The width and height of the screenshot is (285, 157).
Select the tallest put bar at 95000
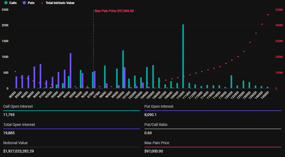pyautogui.click(x=70, y=71)
